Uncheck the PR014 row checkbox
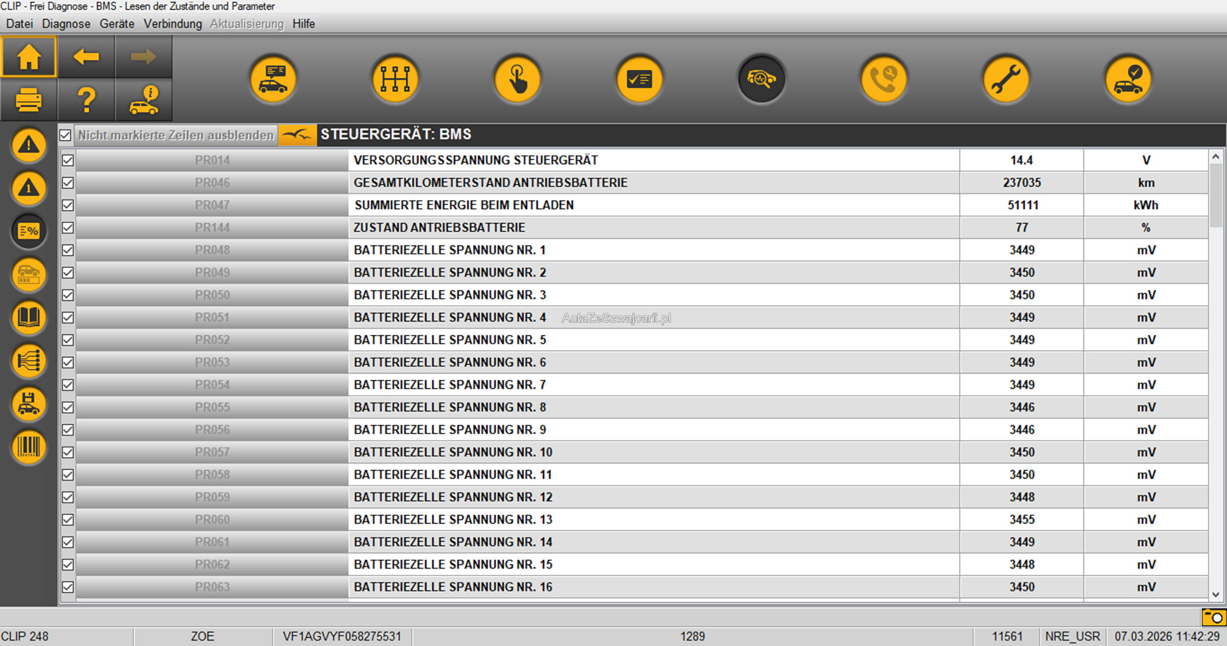 [68, 160]
